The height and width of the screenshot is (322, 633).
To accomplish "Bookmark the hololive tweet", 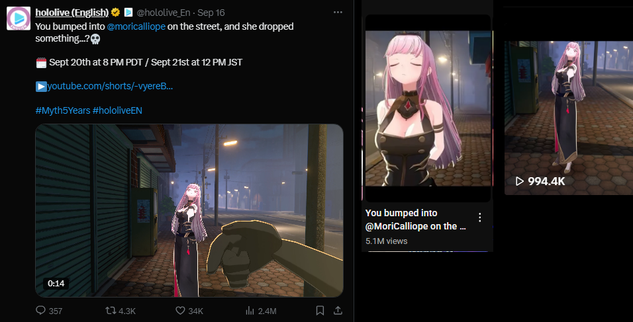I will tap(320, 310).
